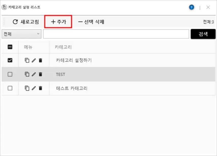This screenshot has height=156, width=217.
Task: Toggle the select-all header checkbox
Action: point(10,47)
